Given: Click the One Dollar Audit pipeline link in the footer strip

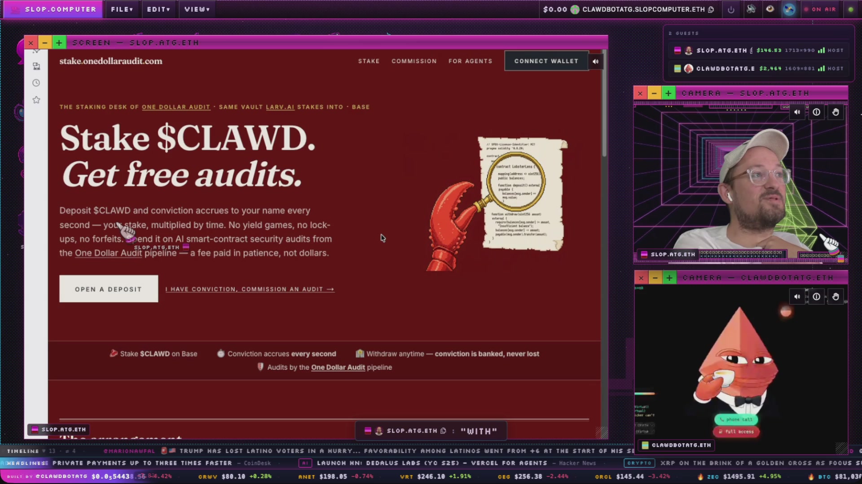Looking at the screenshot, I should pos(338,367).
